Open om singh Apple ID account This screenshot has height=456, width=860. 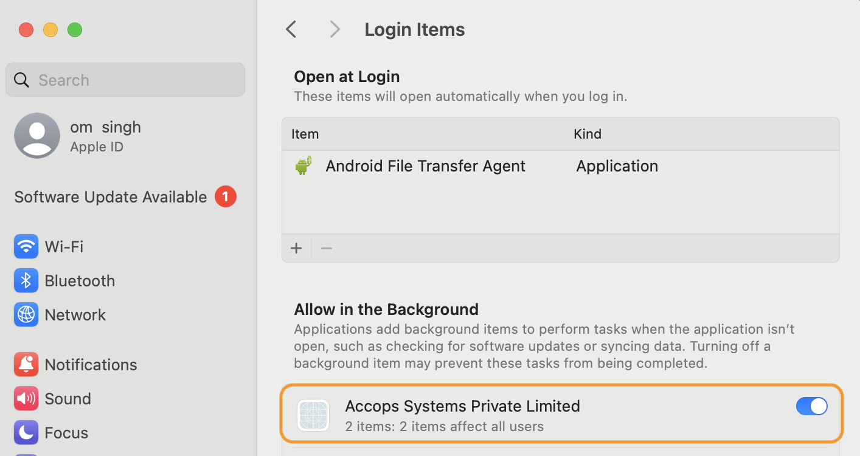[x=105, y=136]
